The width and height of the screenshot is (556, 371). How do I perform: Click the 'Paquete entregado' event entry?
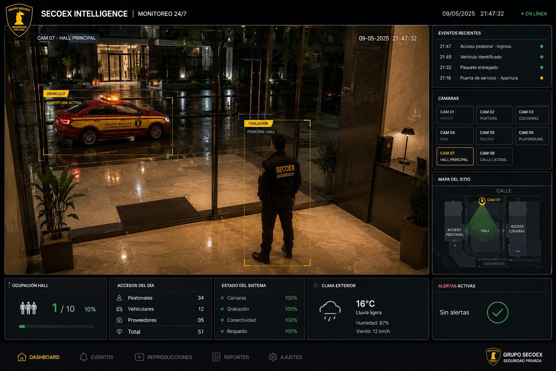492,67
